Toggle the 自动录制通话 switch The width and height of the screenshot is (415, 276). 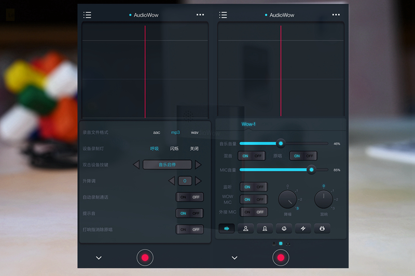[190, 197]
